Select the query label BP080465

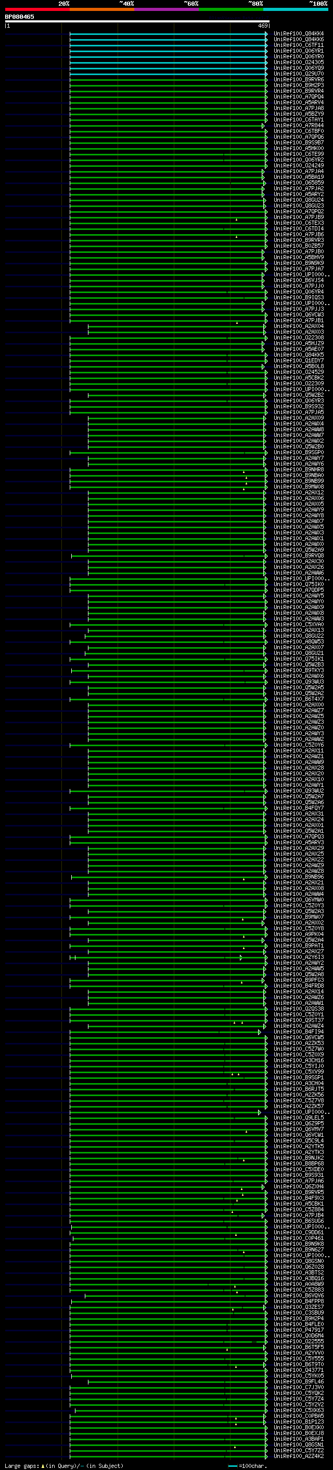click(19, 17)
